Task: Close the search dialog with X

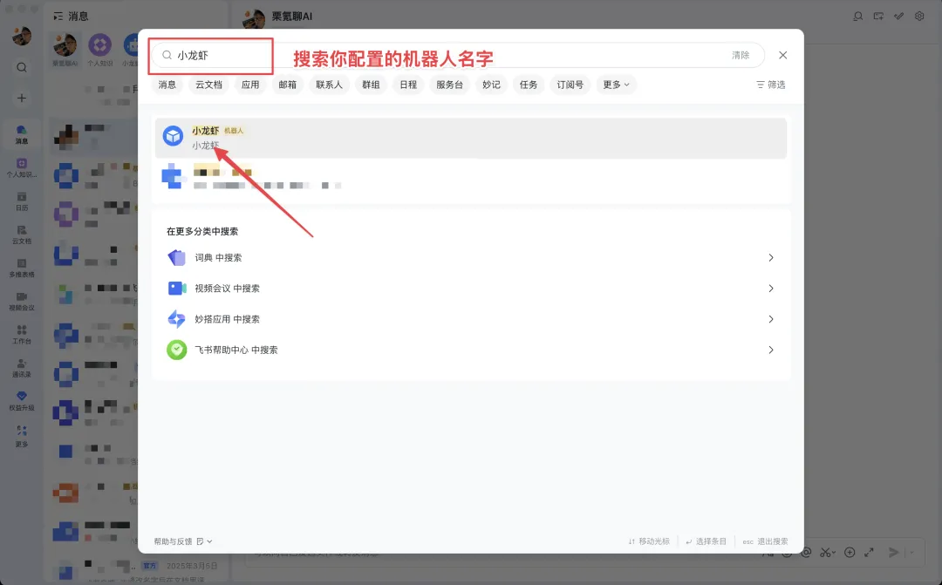Action: pyautogui.click(x=782, y=55)
